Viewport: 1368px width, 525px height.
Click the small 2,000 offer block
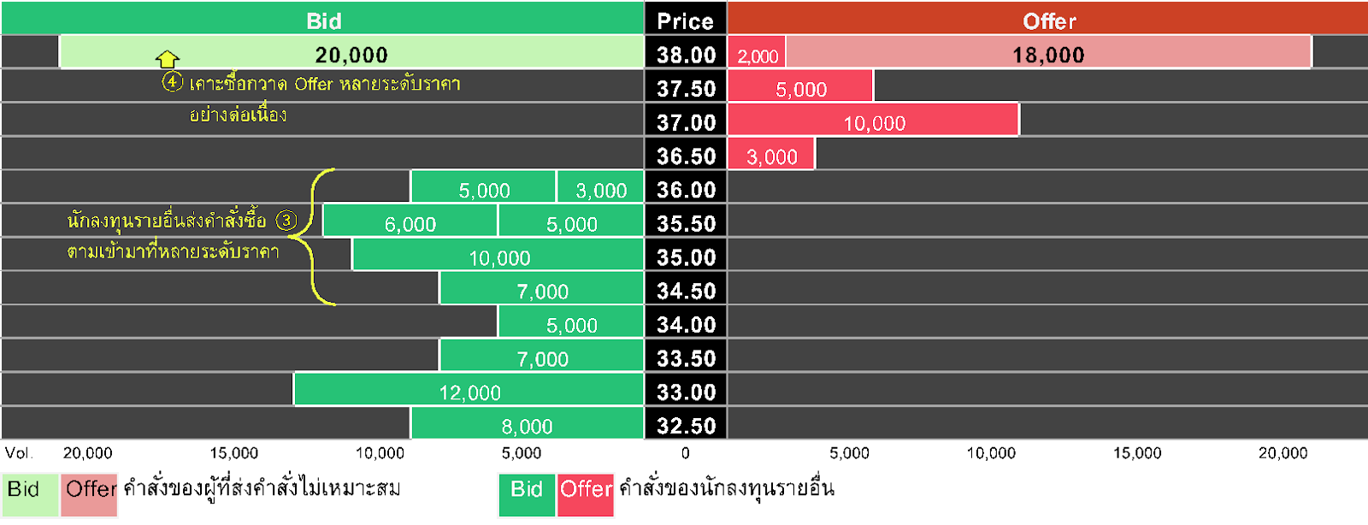[758, 55]
